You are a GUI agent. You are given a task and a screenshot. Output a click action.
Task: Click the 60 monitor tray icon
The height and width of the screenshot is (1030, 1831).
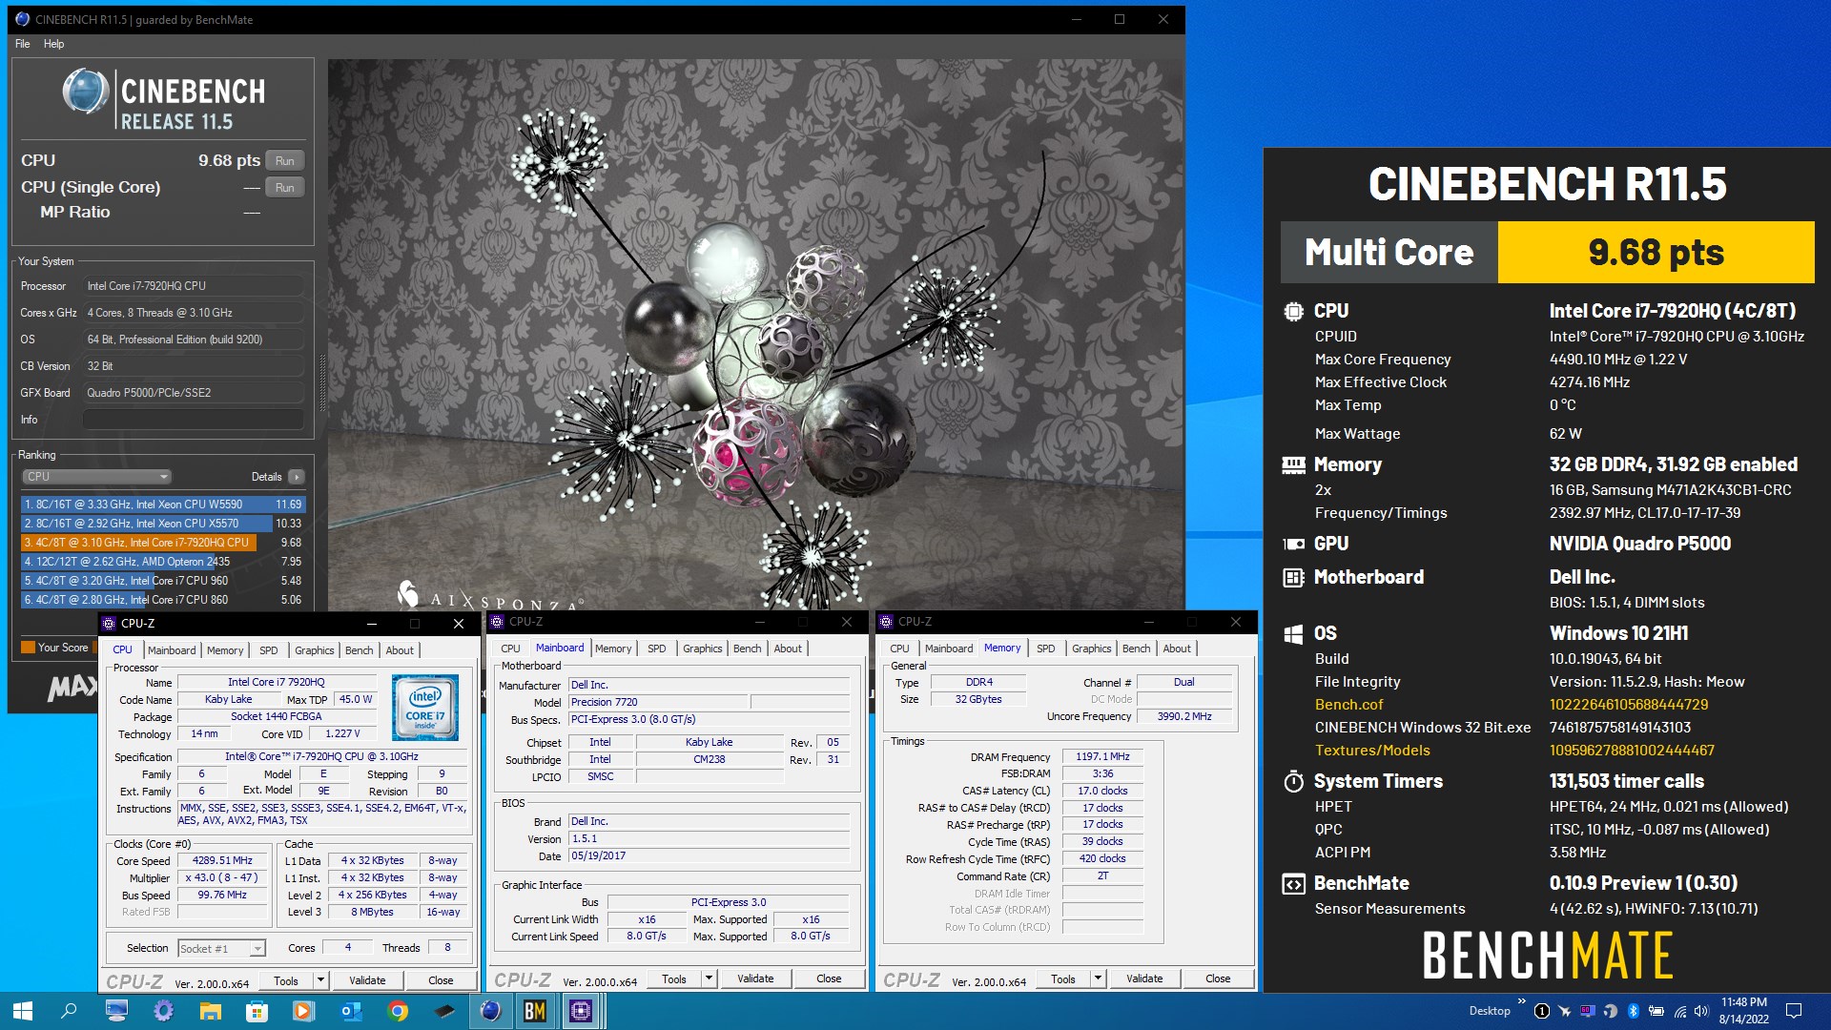[1587, 1011]
